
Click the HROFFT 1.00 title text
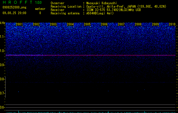click(22, 2)
